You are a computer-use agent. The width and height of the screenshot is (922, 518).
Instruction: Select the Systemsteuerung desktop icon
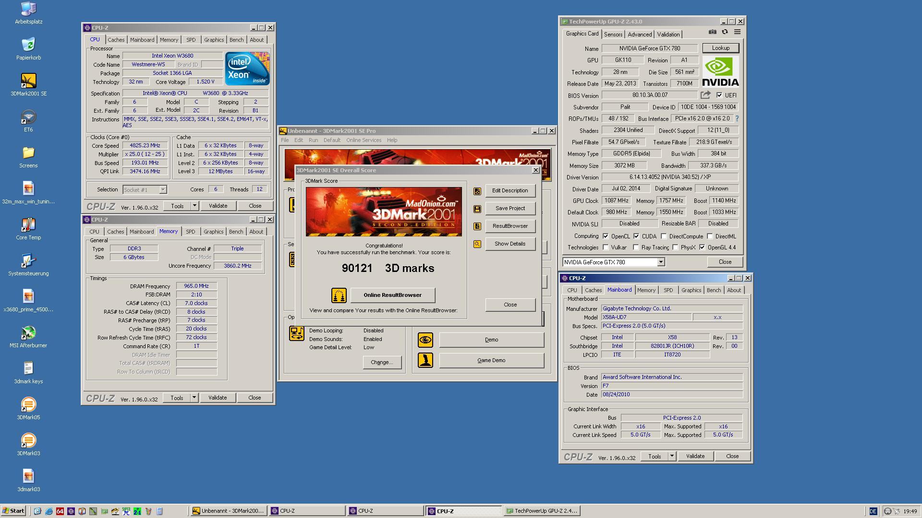click(28, 264)
